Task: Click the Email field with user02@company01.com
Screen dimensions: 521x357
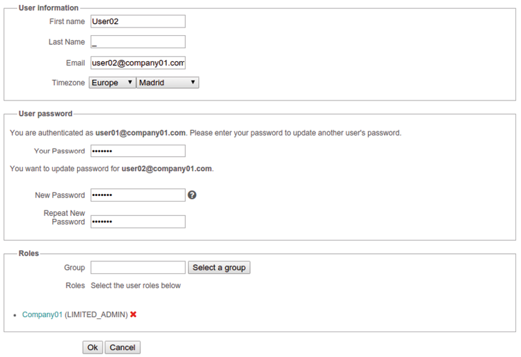Action: click(138, 63)
